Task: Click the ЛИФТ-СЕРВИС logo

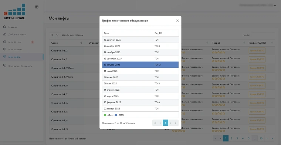Action: click(14, 11)
